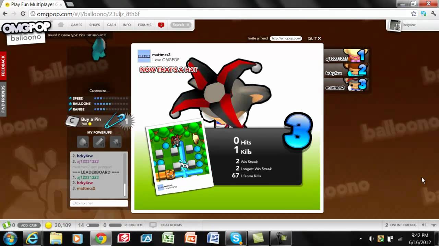
Task: Click the OMGPOP logo
Action: tap(26, 28)
